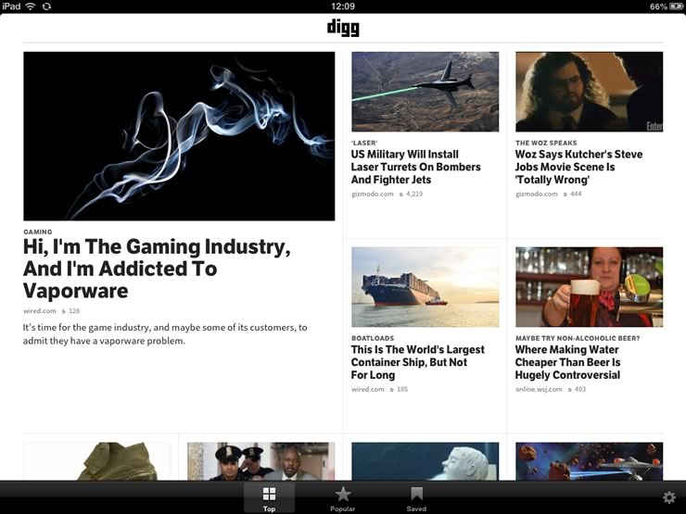
Task: Read 'World's Largest Container Ship' story
Action: pyautogui.click(x=417, y=363)
